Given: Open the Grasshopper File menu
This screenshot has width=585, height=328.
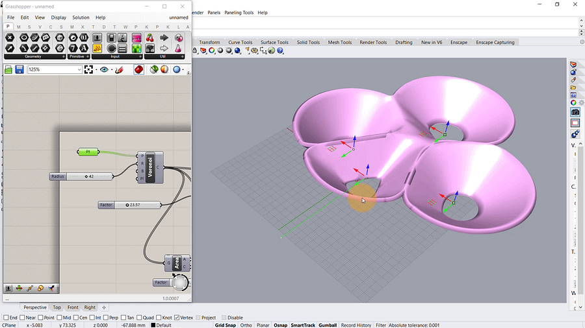Looking at the screenshot, I should pyautogui.click(x=11, y=18).
